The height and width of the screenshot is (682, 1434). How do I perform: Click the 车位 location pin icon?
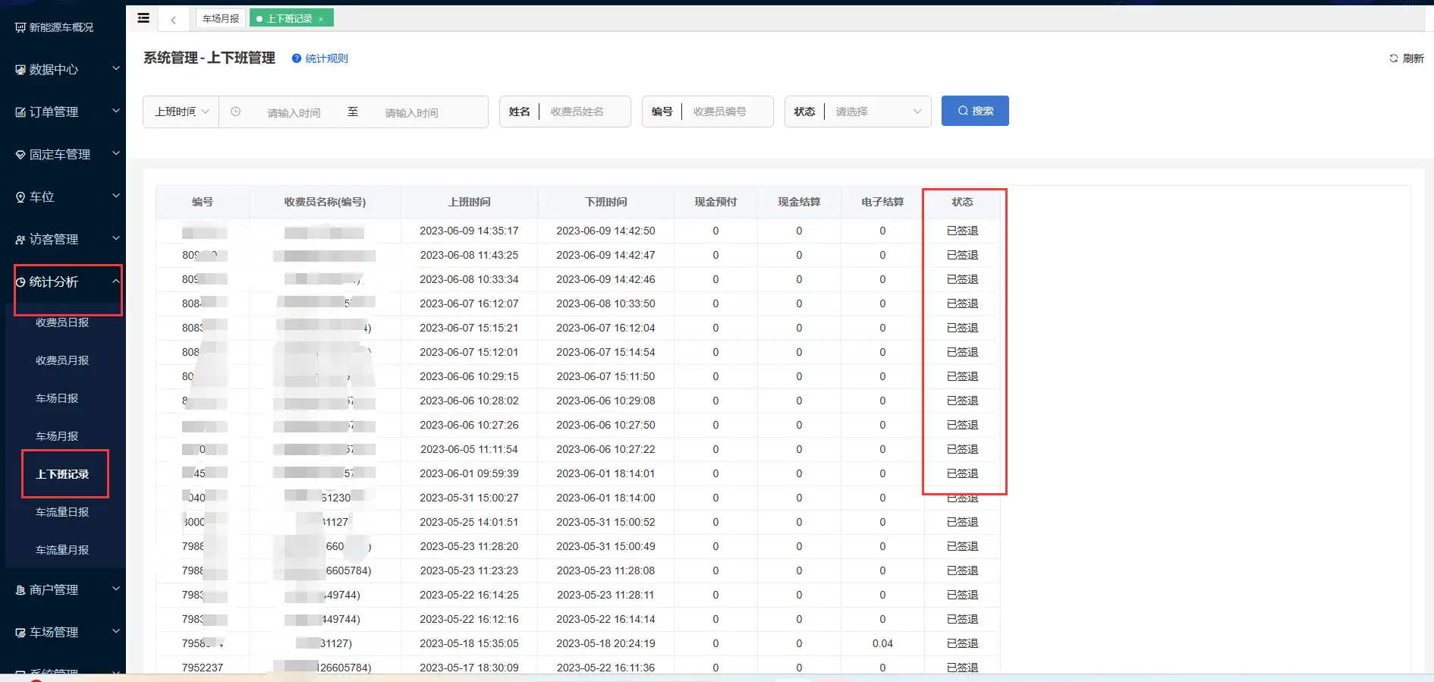click(x=20, y=197)
